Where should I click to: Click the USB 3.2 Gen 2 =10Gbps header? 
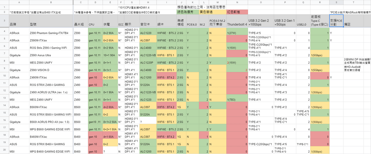[x=261, y=21]
